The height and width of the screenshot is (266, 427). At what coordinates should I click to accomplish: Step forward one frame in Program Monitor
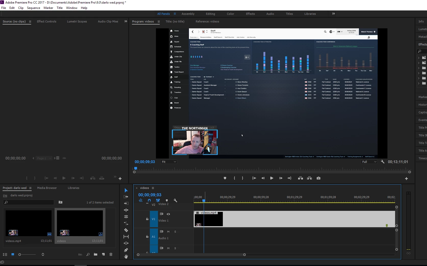(x=281, y=178)
